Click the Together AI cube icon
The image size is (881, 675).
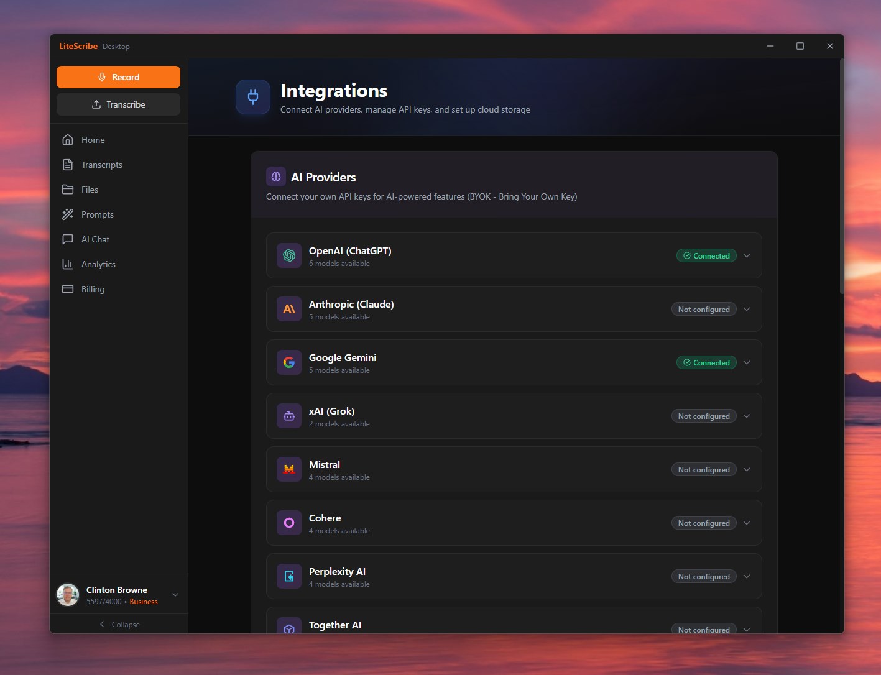point(289,625)
